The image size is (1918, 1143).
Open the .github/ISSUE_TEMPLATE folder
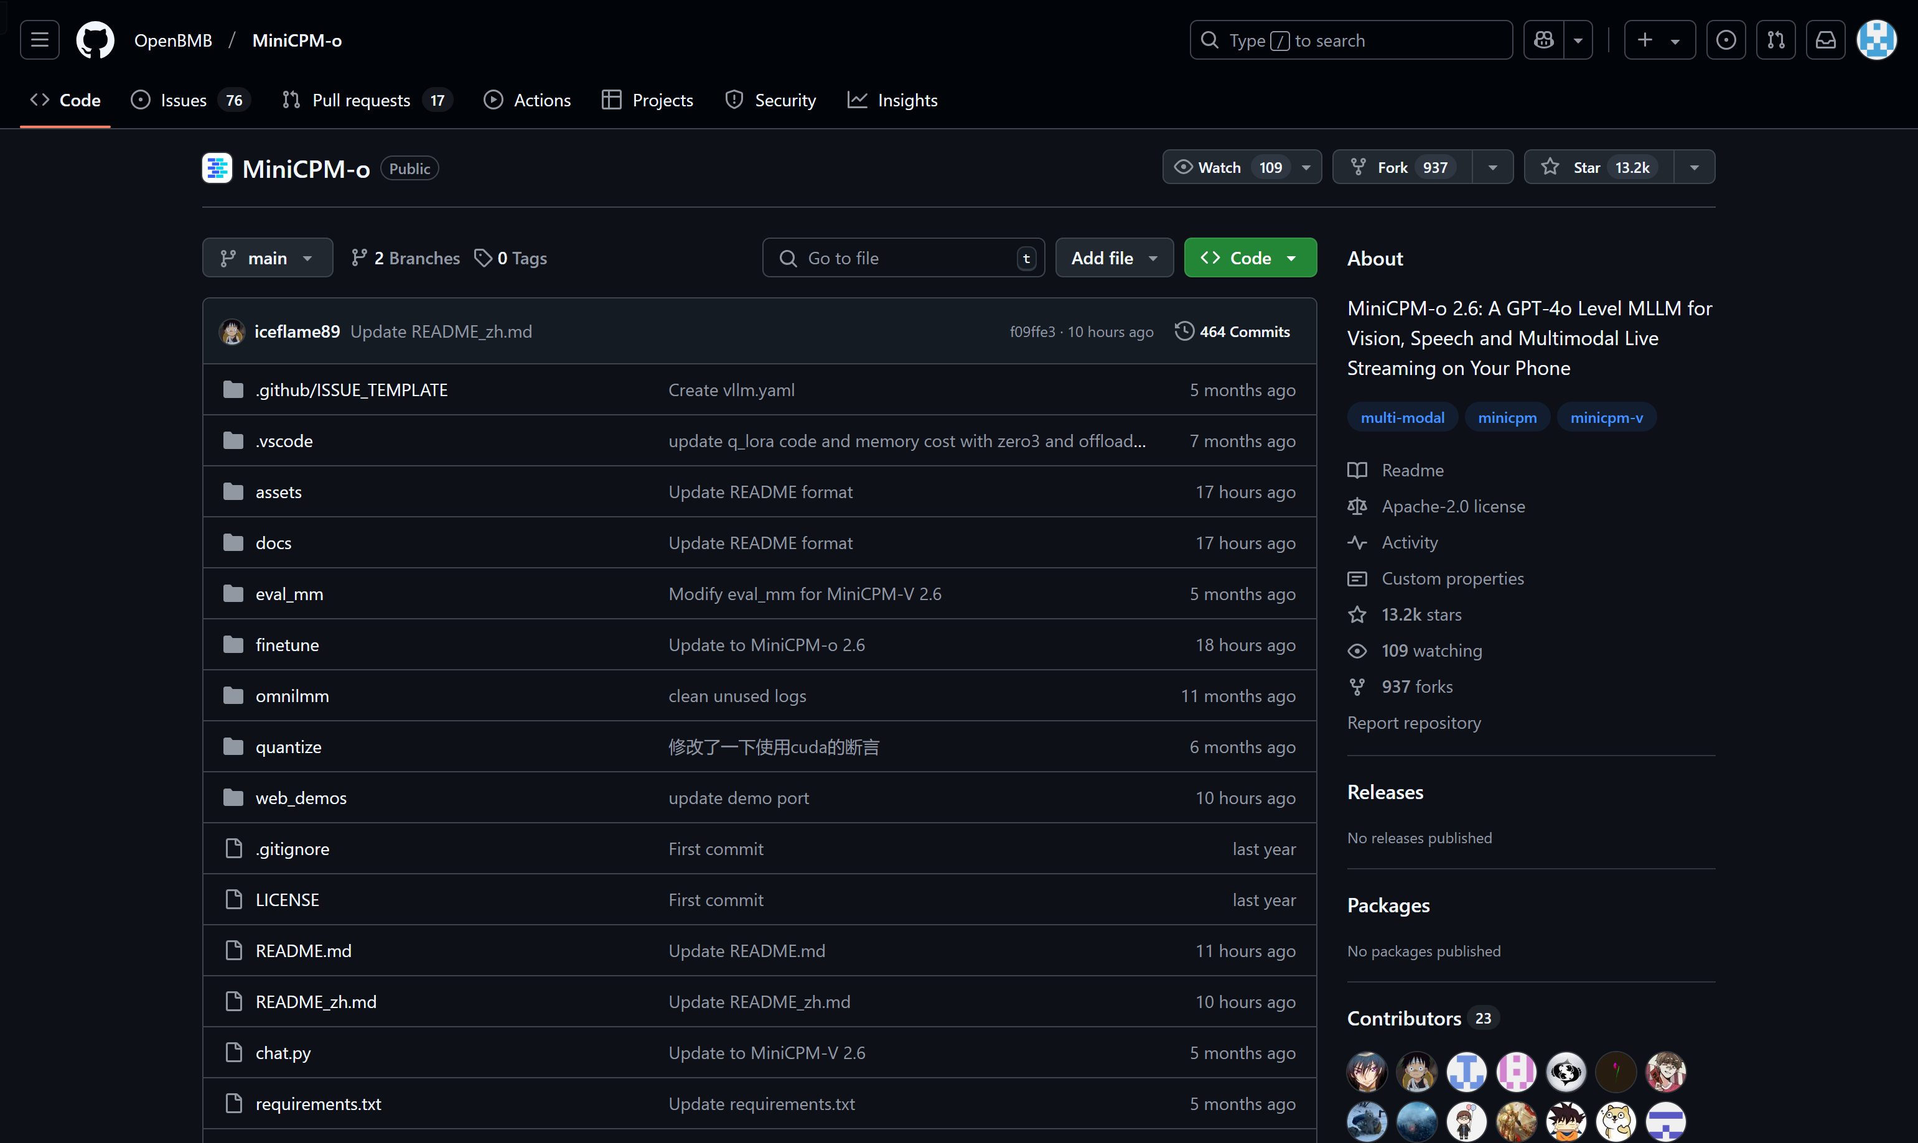352,390
